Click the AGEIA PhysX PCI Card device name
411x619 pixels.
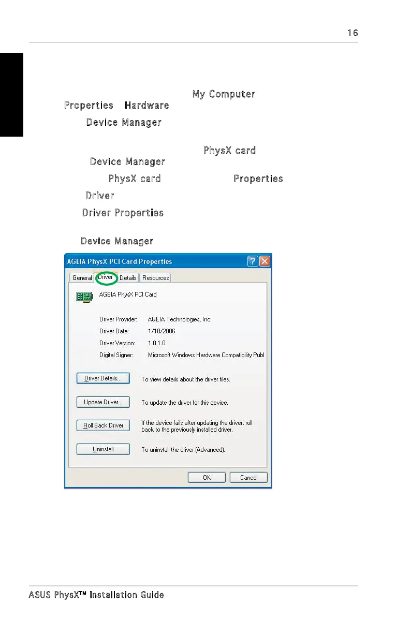pyautogui.click(x=128, y=294)
